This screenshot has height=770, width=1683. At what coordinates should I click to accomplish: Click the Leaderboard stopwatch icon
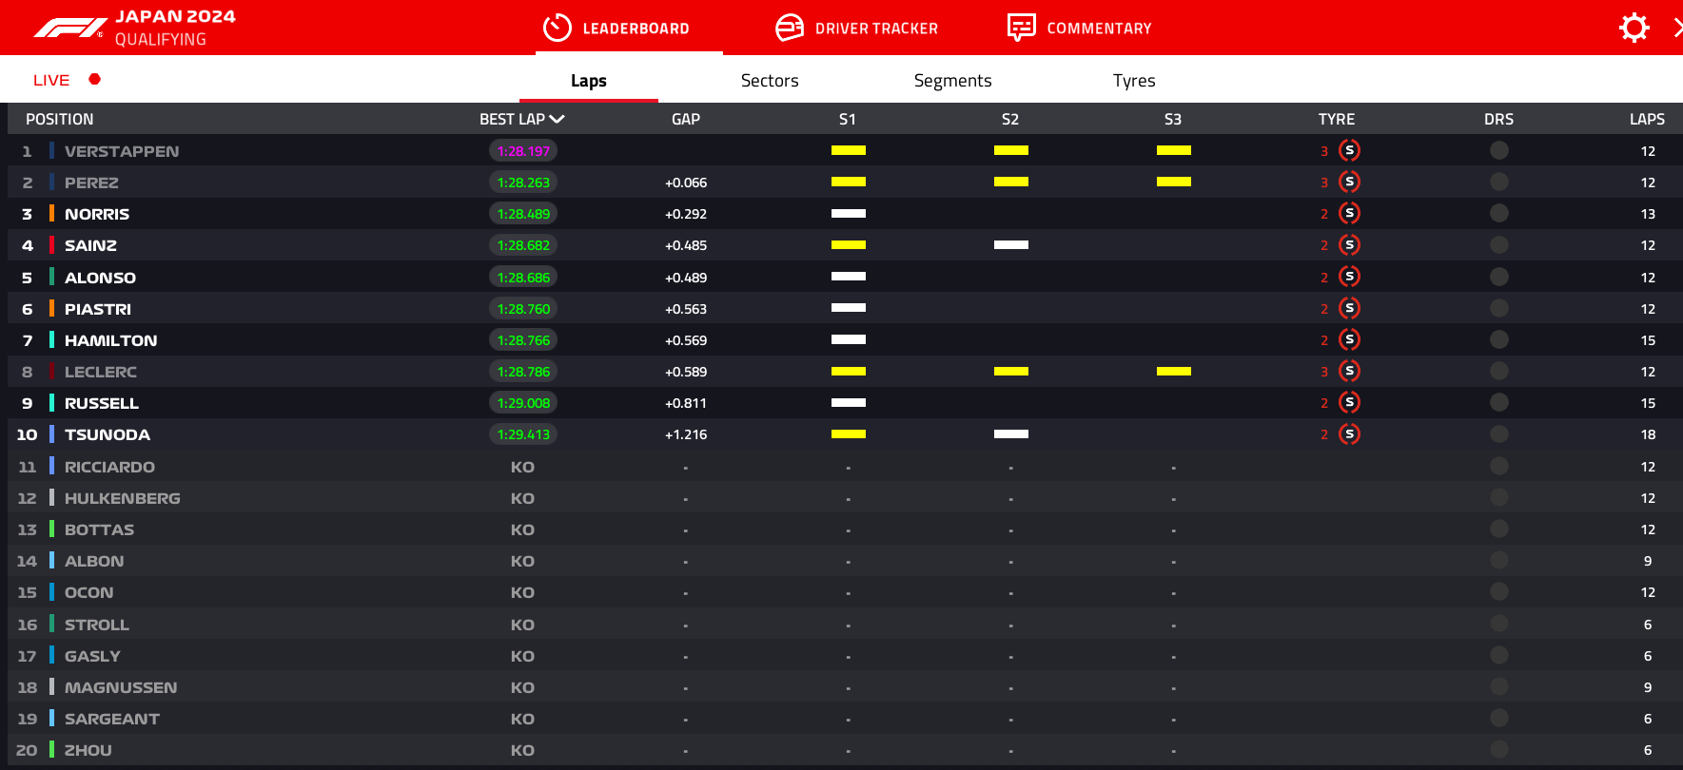[x=557, y=28]
